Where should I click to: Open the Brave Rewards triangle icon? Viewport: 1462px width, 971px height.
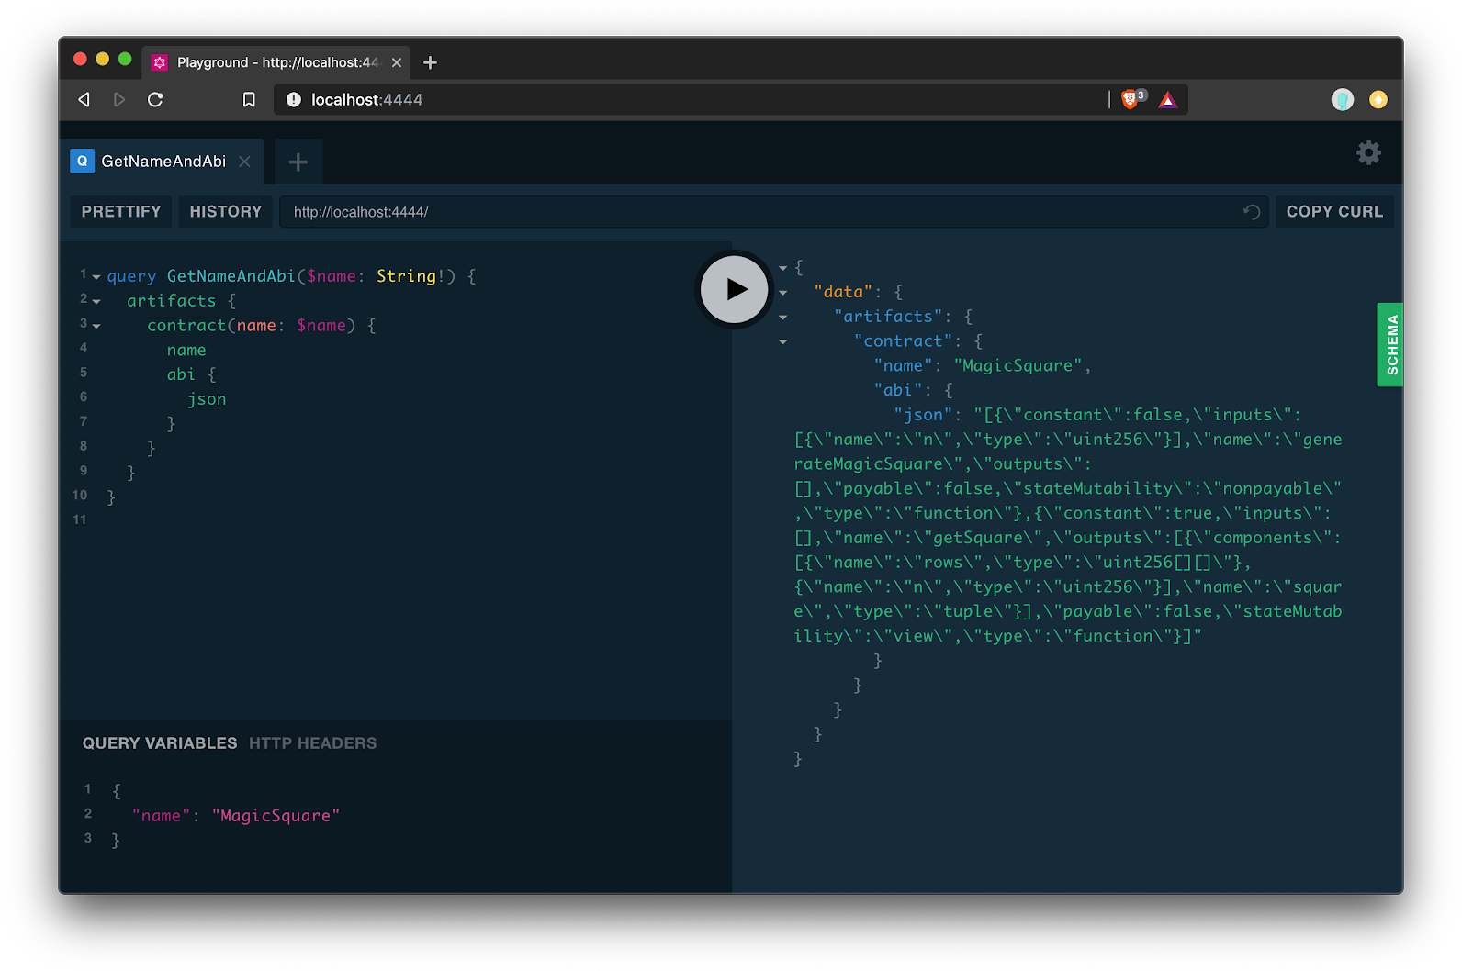point(1167,99)
